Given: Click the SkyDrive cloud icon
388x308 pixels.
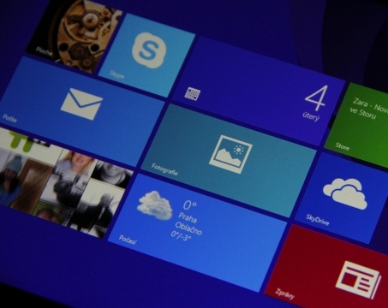Looking at the screenshot, I should [345, 193].
